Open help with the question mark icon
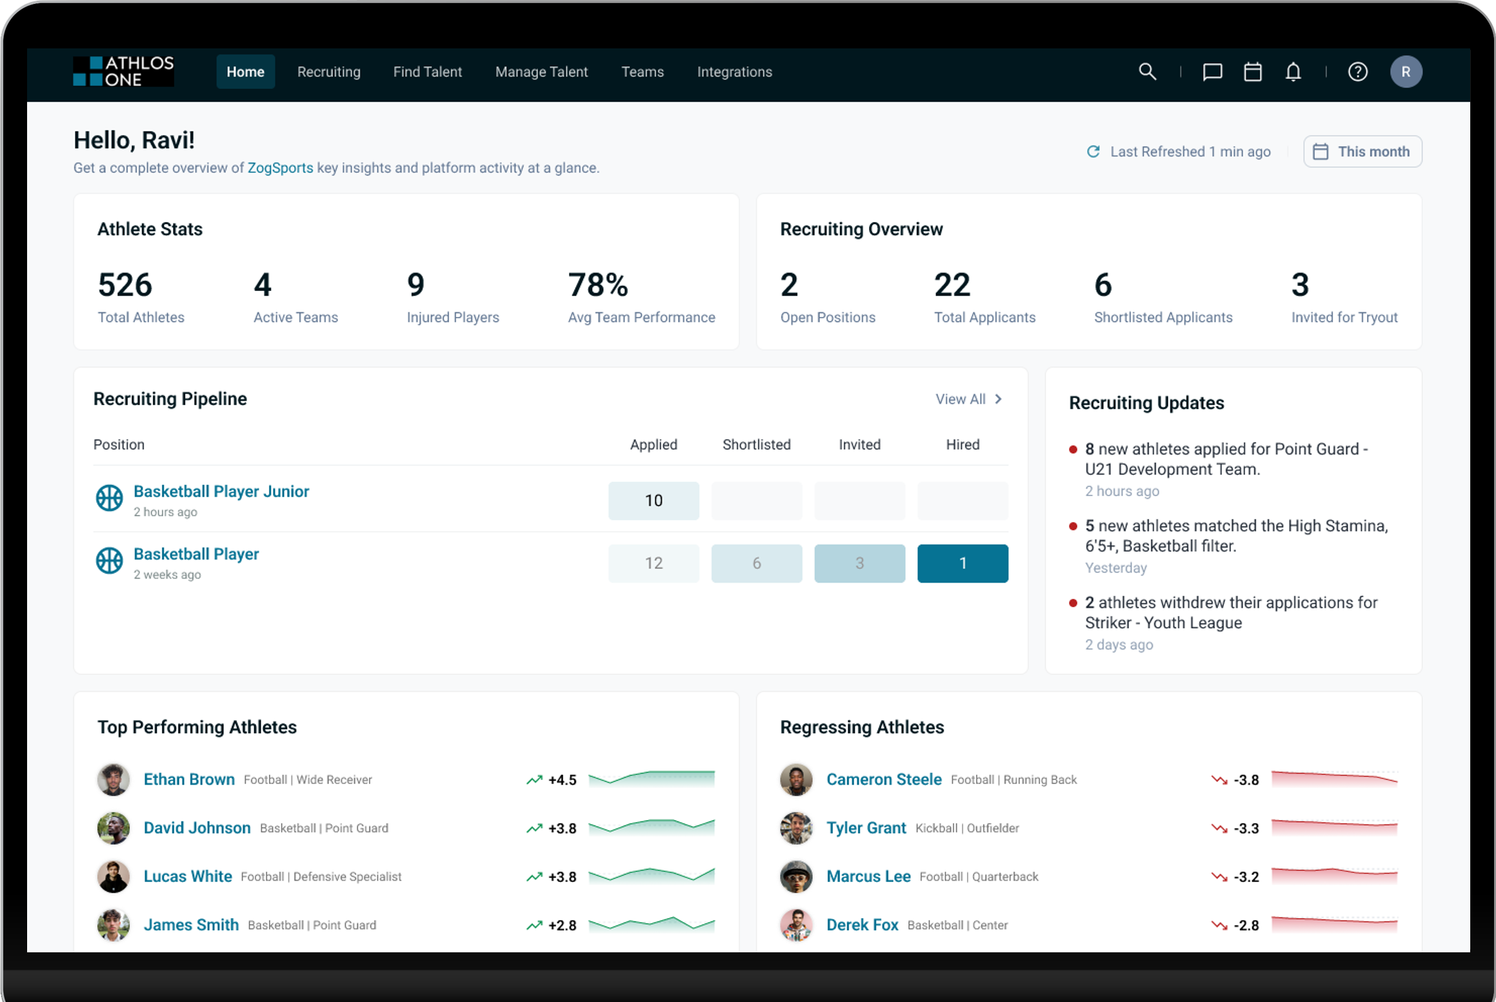 point(1357,72)
